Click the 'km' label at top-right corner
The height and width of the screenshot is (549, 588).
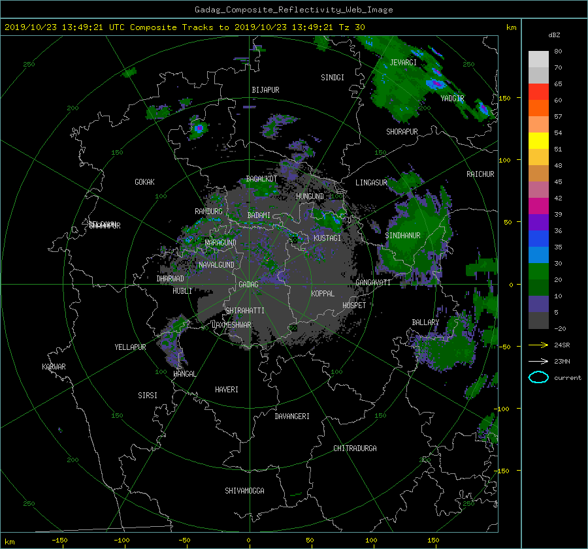(x=511, y=27)
